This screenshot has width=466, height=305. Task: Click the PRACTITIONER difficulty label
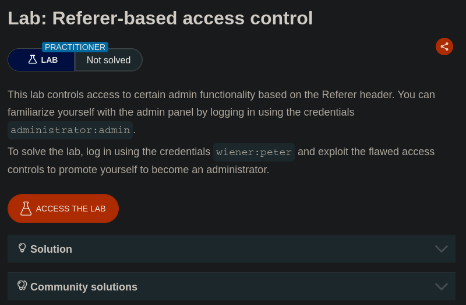point(75,47)
